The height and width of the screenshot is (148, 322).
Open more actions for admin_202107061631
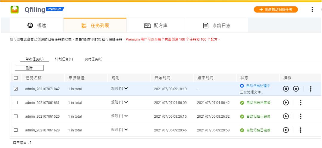click(x=301, y=102)
